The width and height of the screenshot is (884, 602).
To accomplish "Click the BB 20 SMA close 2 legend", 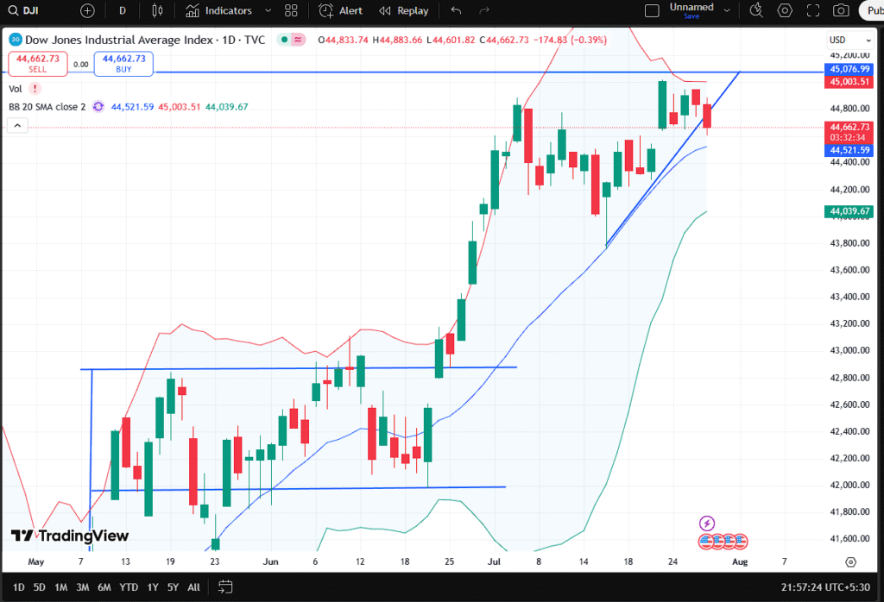I will tap(47, 107).
